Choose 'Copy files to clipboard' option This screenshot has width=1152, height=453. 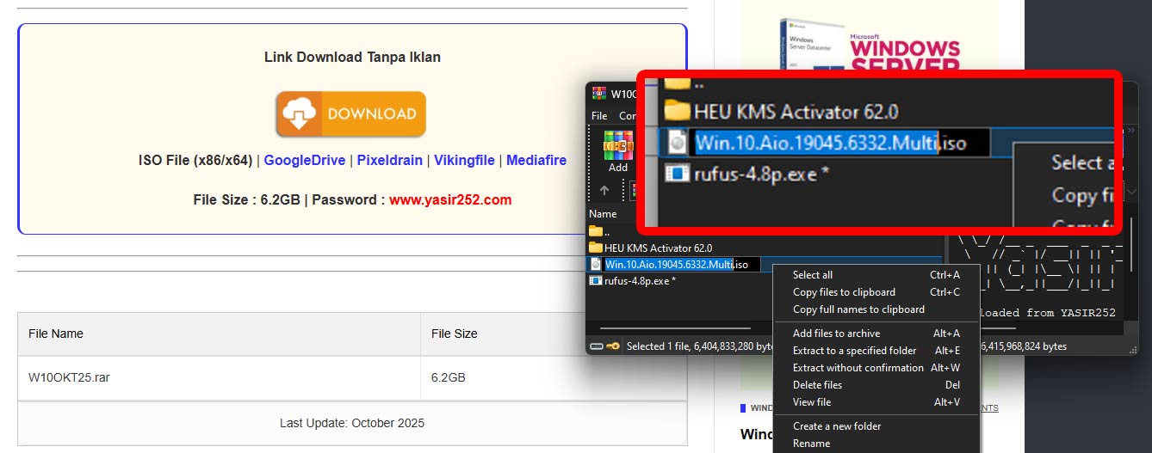pos(844,292)
